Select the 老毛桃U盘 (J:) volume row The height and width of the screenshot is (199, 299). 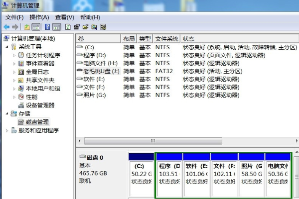pos(102,71)
